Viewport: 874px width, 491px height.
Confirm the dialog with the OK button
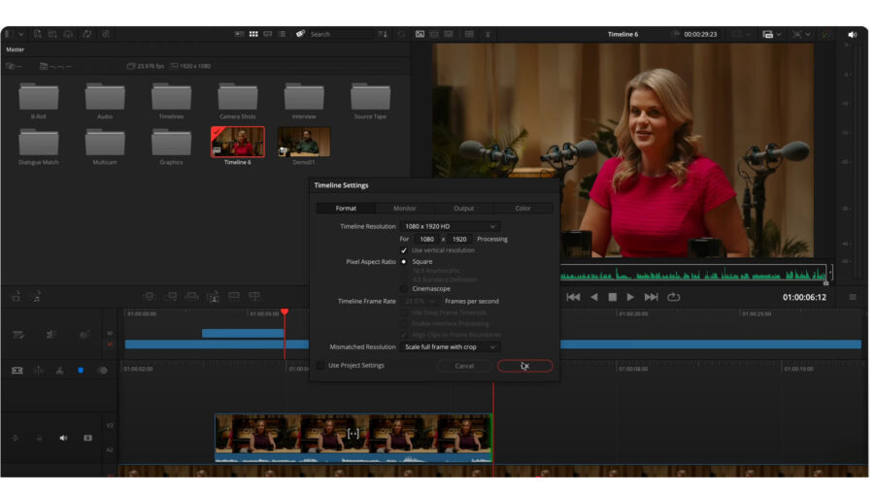pyautogui.click(x=524, y=366)
